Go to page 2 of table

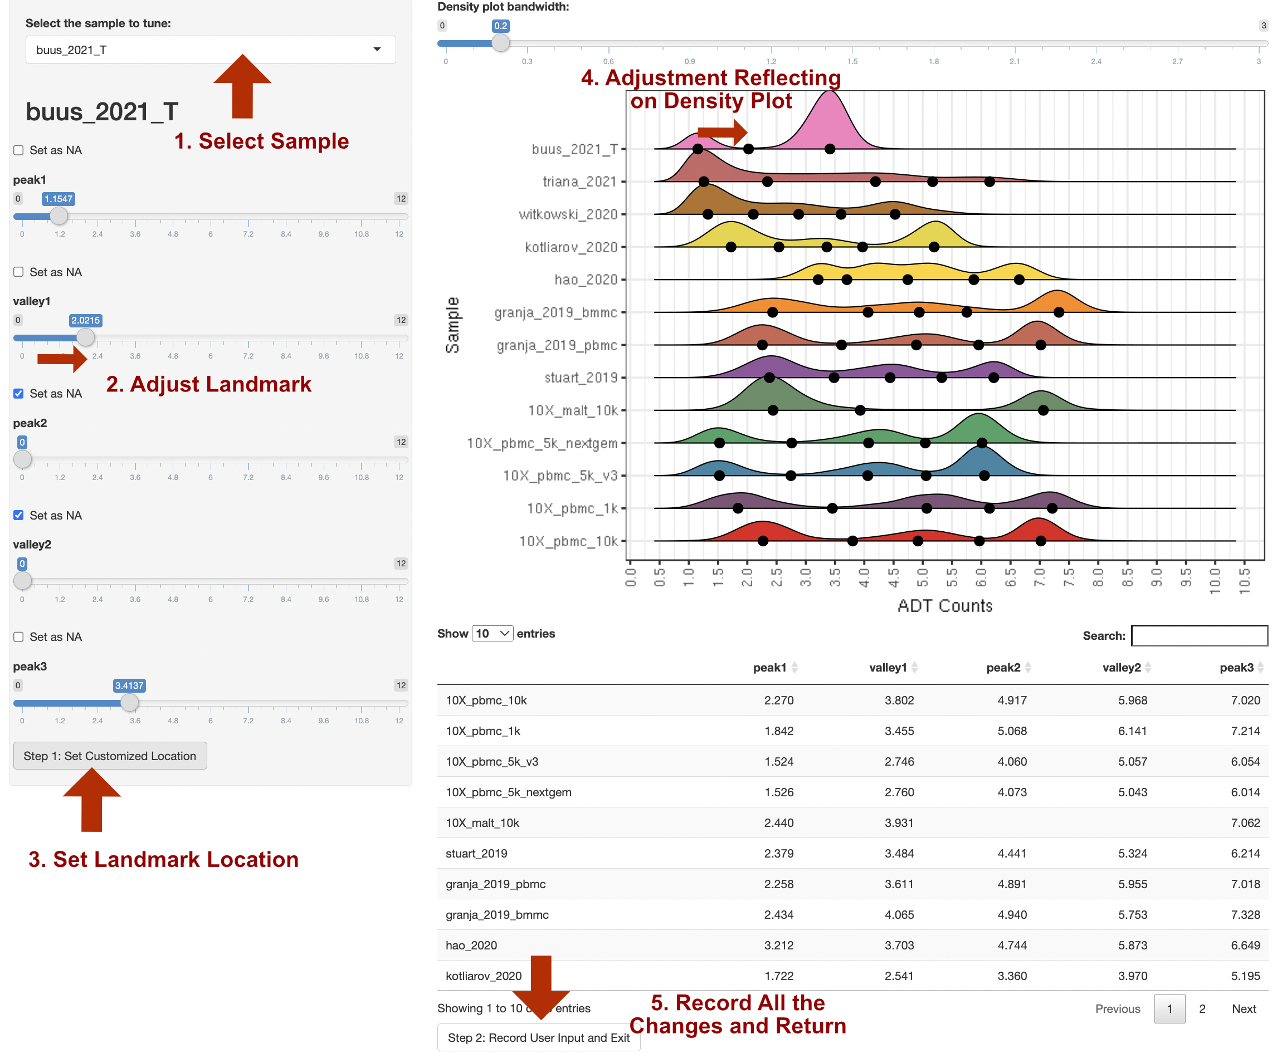pyautogui.click(x=1202, y=1009)
